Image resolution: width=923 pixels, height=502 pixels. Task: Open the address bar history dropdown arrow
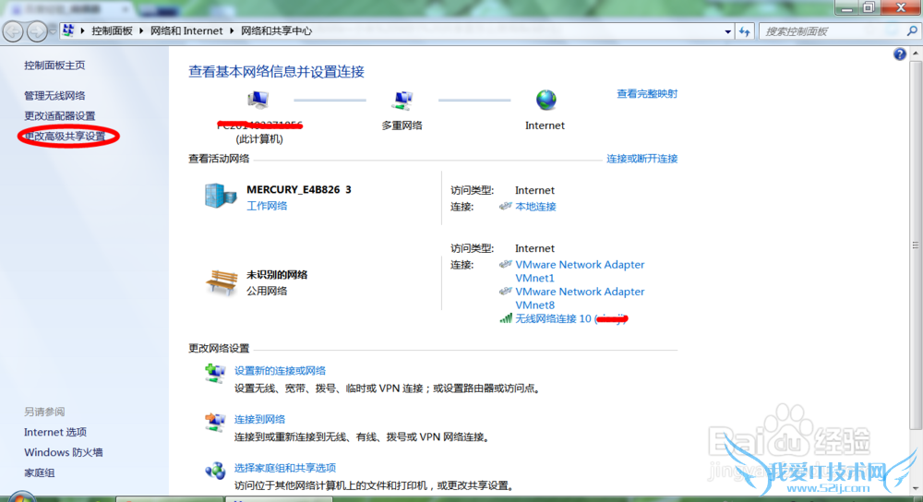[x=728, y=31]
